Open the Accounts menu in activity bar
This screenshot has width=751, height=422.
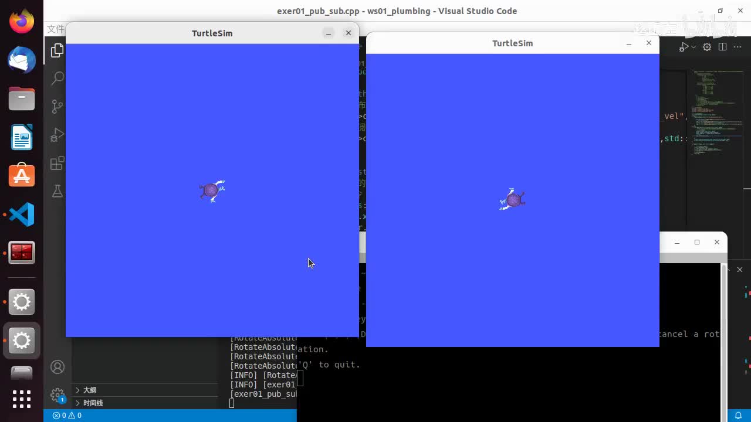[57, 367]
